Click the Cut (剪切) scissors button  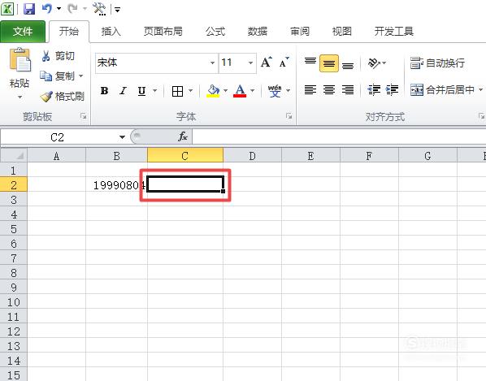[x=58, y=56]
